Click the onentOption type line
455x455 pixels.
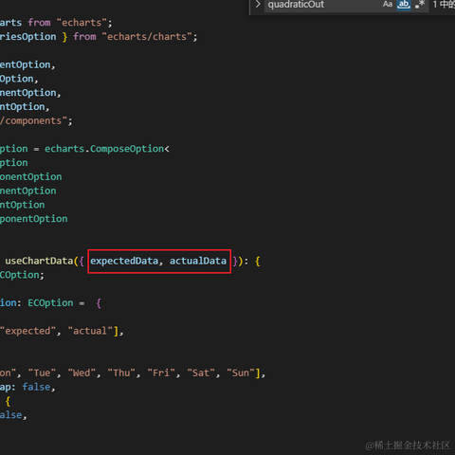[x=31, y=176]
